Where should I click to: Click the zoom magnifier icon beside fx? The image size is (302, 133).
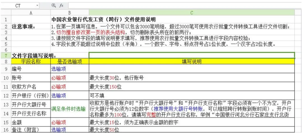(53, 6)
